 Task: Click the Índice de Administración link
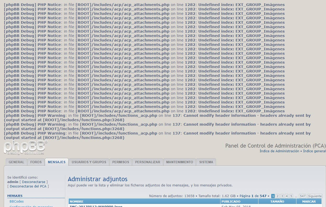(x=279, y=151)
